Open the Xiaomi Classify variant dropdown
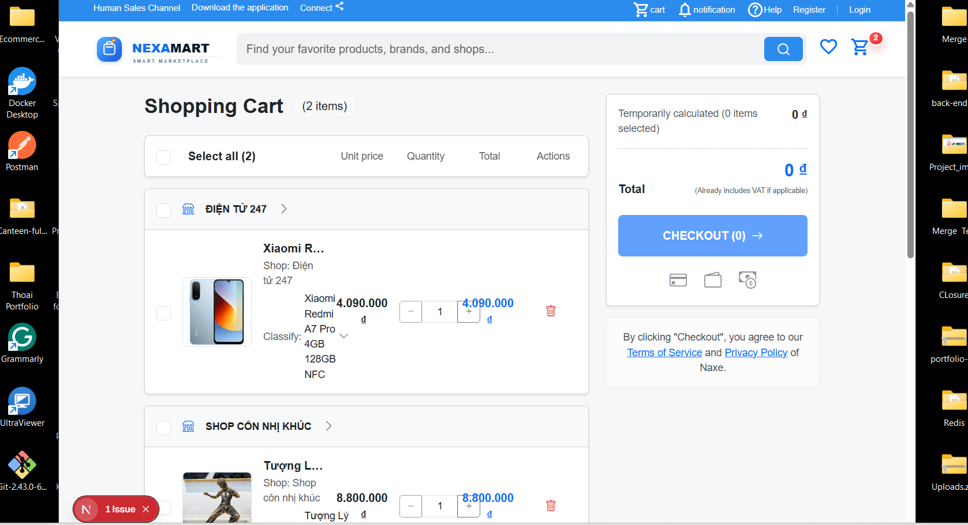The width and height of the screenshot is (968, 525). (344, 336)
